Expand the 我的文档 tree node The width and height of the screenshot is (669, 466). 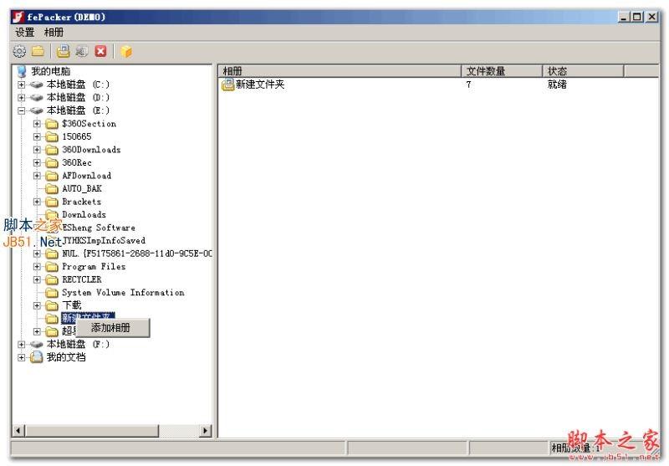(x=22, y=357)
